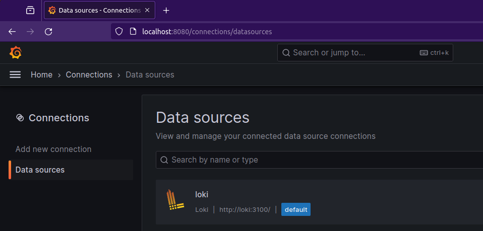The height and width of the screenshot is (231, 483).
Task: Go to the Home breadcrumb
Action: point(41,74)
